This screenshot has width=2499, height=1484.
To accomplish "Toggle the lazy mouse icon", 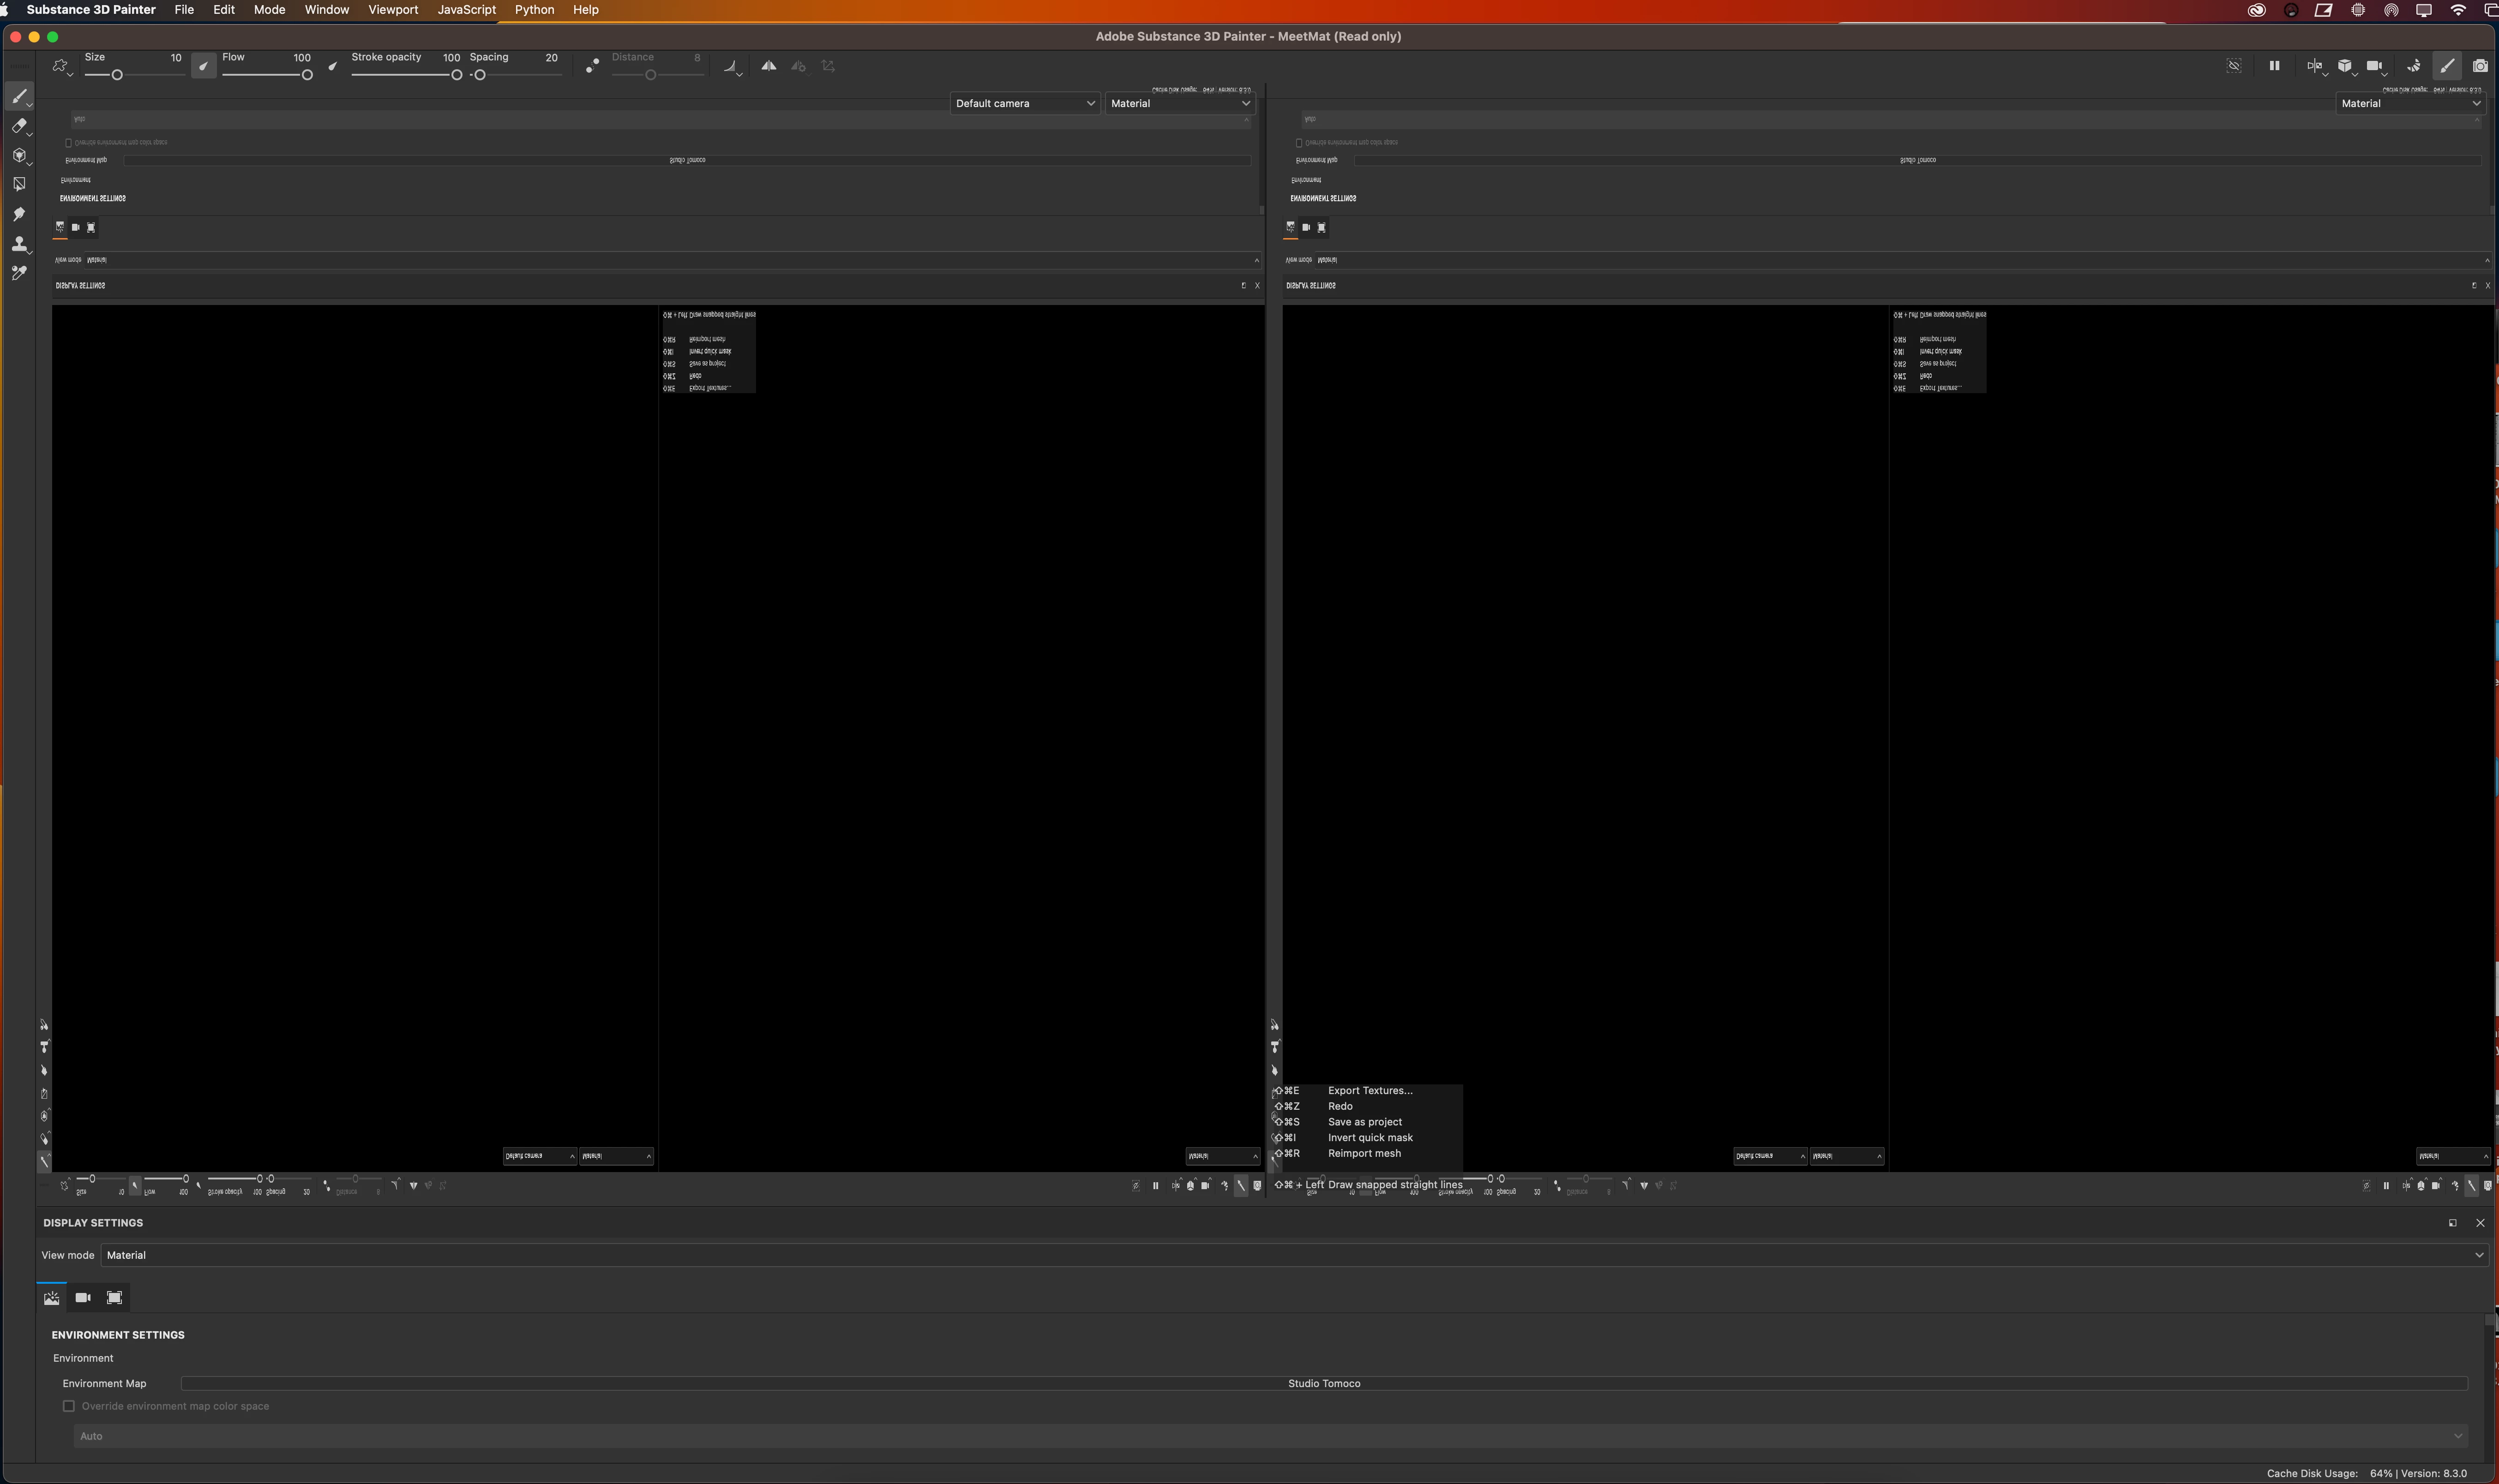I will click(x=592, y=66).
